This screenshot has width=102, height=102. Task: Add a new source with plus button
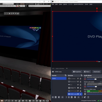tap(69, 97)
